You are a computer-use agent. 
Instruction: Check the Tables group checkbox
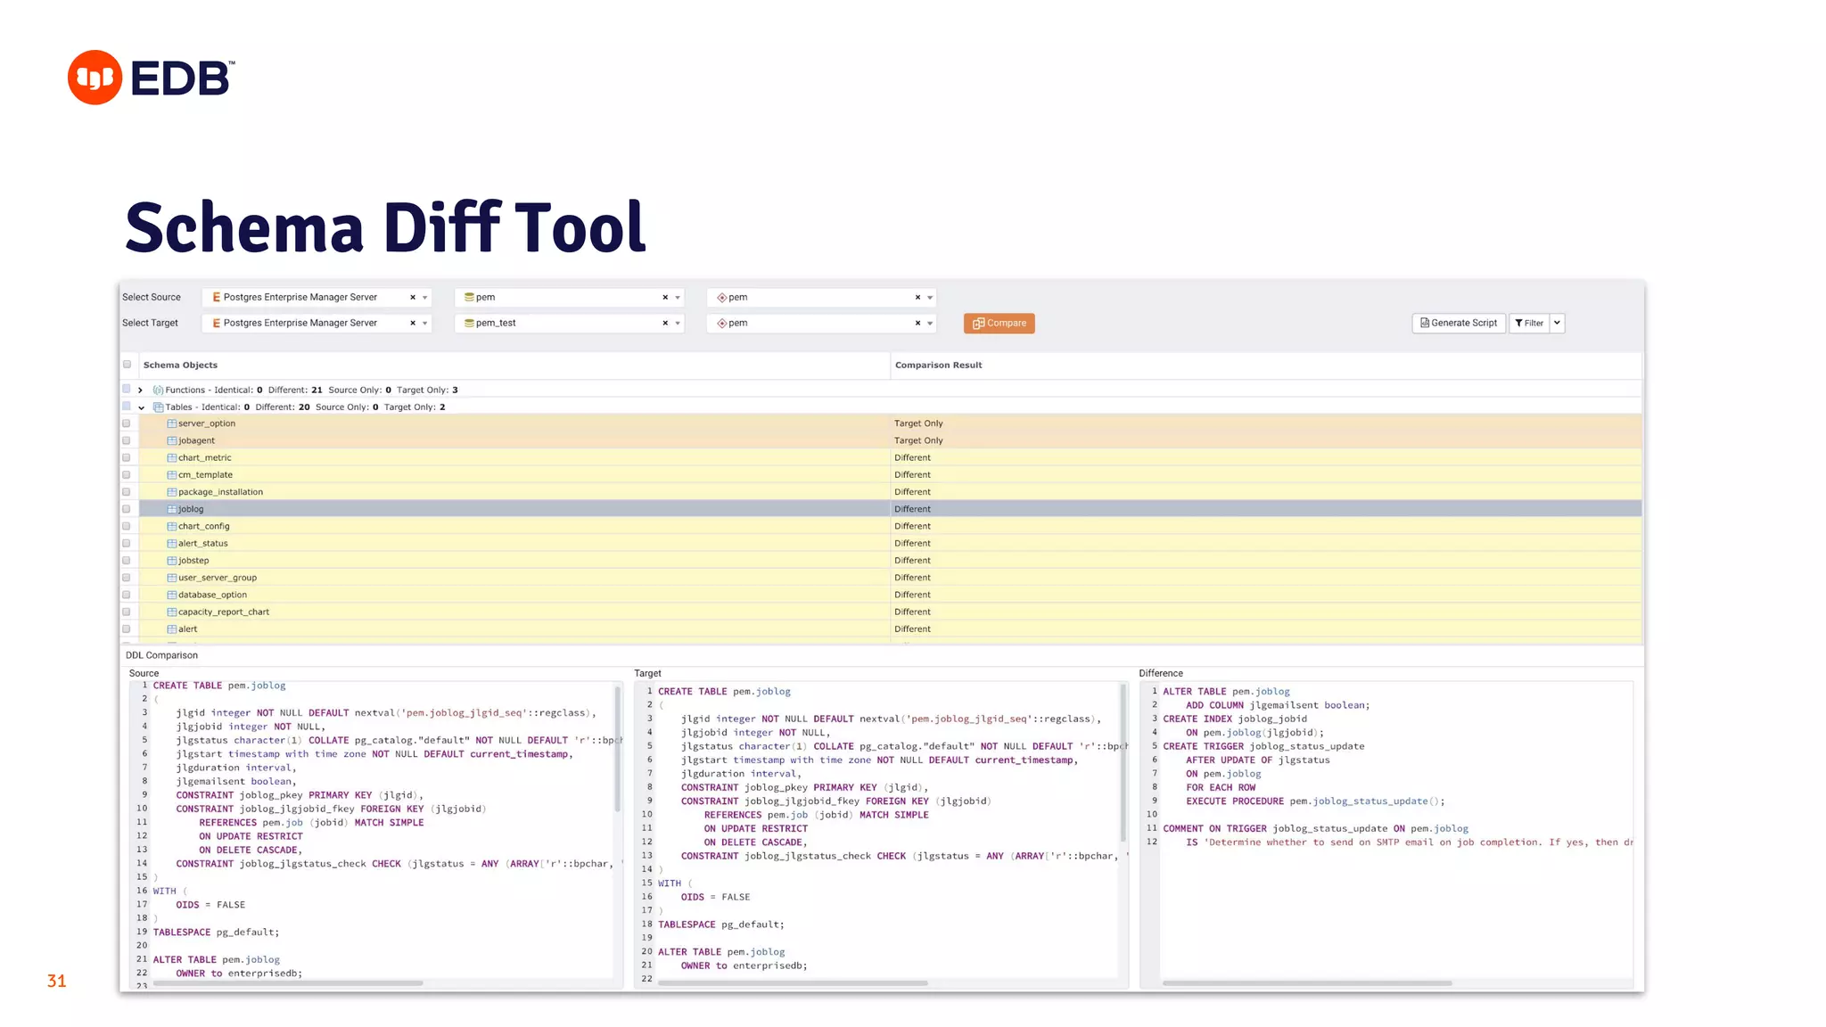(x=127, y=407)
